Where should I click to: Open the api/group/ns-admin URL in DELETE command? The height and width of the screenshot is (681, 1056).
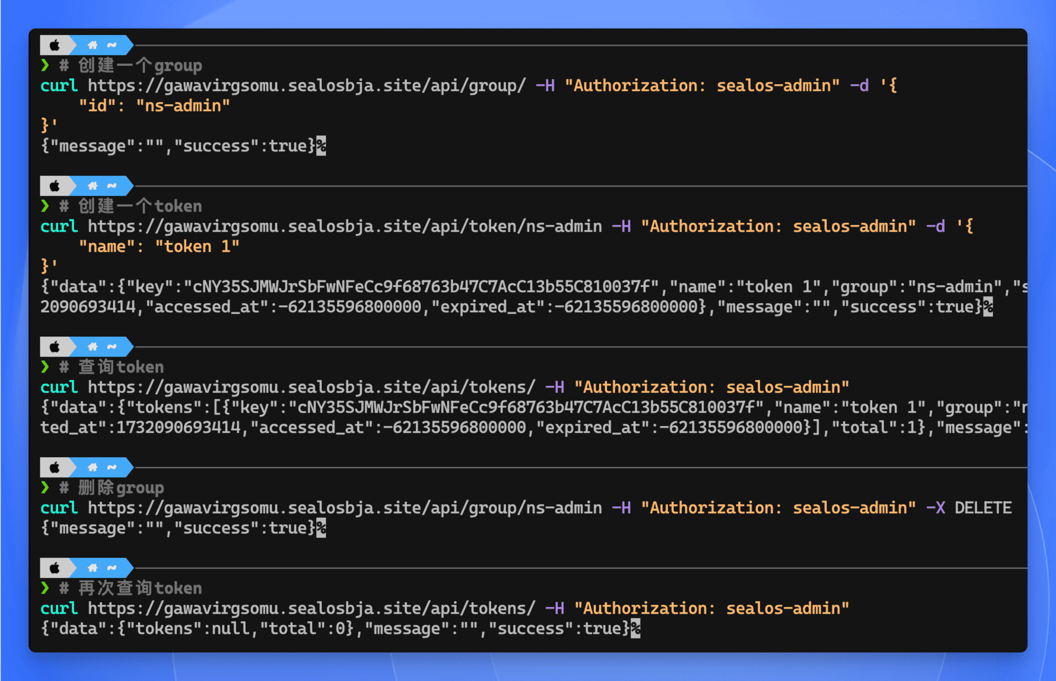click(x=345, y=508)
